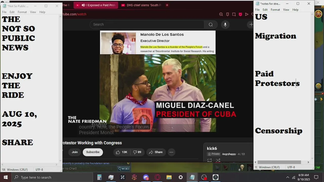The width and height of the screenshot is (324, 182).
Task: Toggle the shuffle playlist icon in kick6 panel
Action: pos(218,160)
